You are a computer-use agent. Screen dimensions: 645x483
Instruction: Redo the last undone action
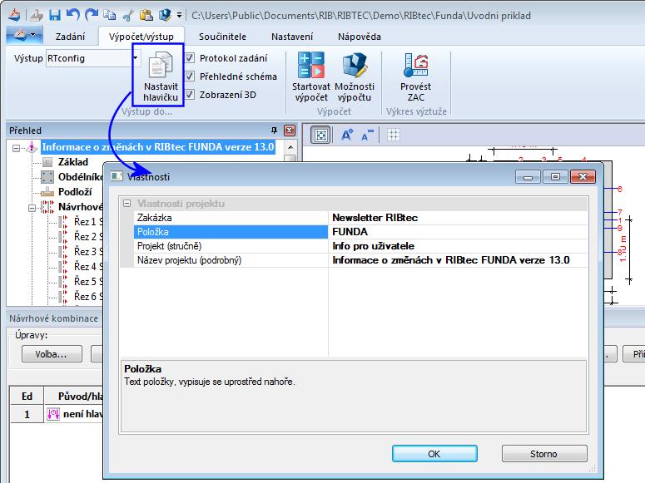92,15
